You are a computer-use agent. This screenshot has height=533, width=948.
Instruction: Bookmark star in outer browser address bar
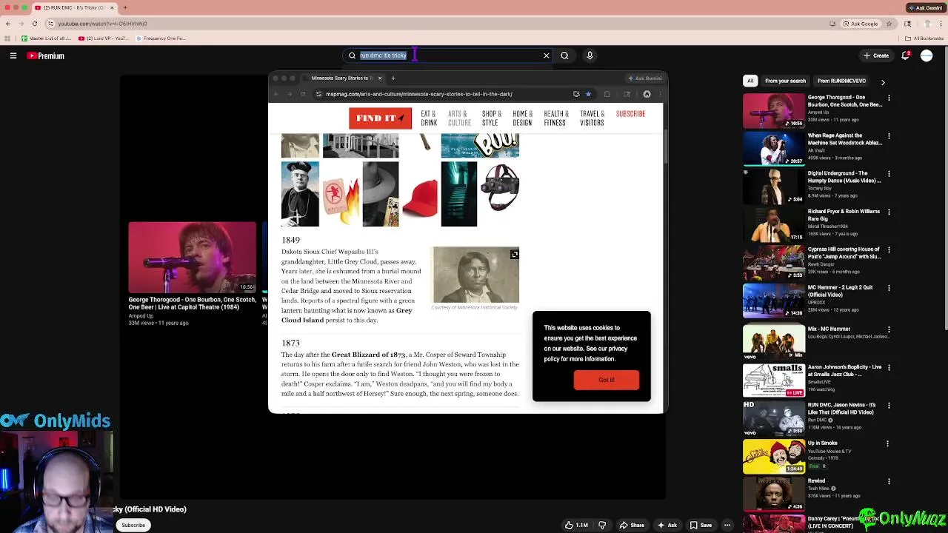[889, 24]
